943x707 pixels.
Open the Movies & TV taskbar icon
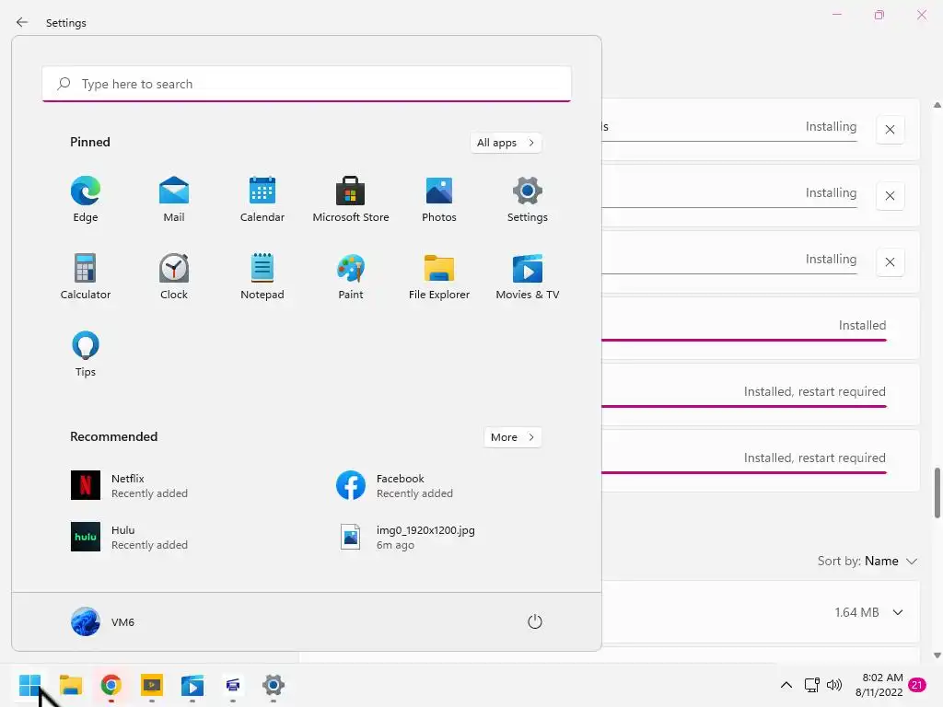pyautogui.click(x=192, y=685)
